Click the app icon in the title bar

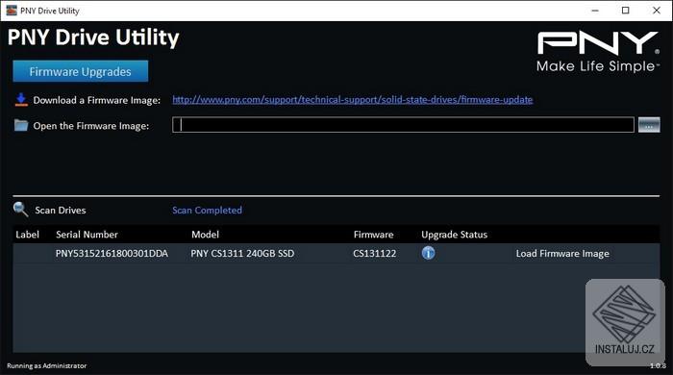[12, 11]
